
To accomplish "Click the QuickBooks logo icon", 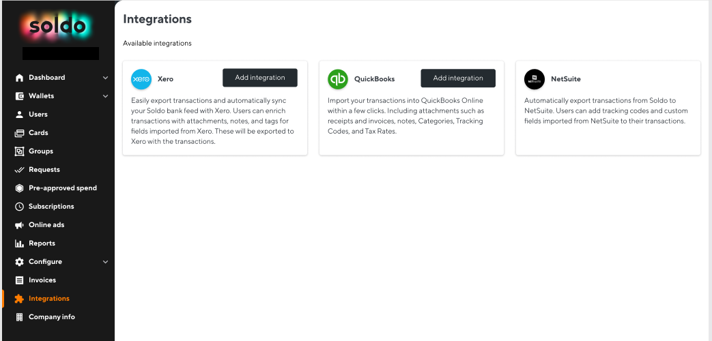I will point(338,79).
